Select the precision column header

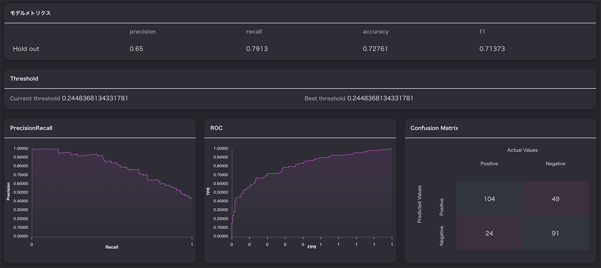coord(143,31)
